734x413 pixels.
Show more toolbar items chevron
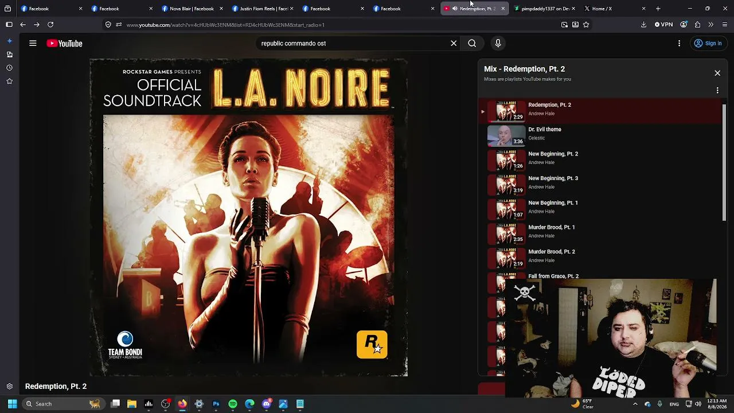[x=711, y=25]
